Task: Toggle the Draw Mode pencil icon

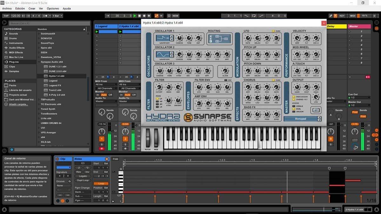Action: [x=331, y=16]
